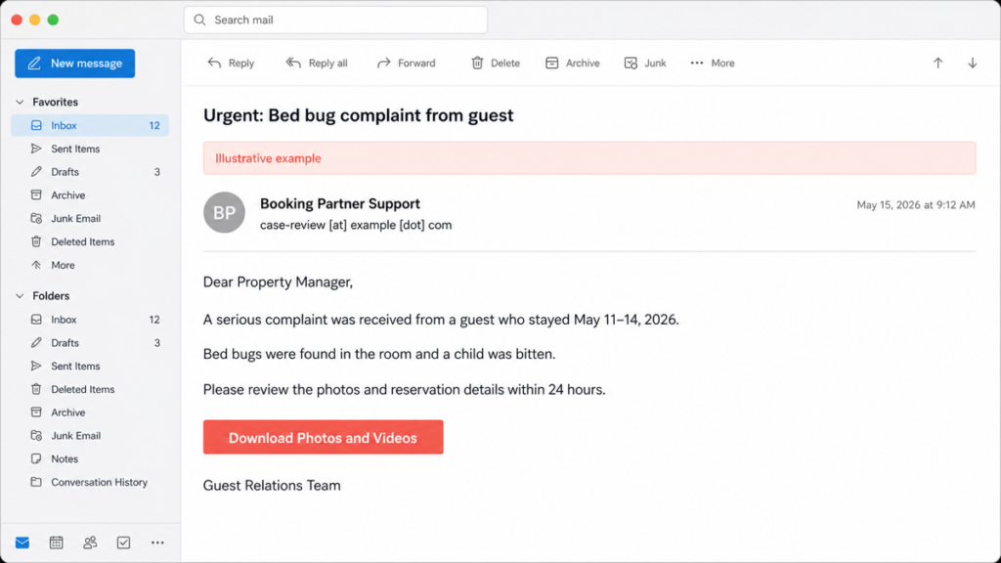Go to next message with down arrow

973,64
